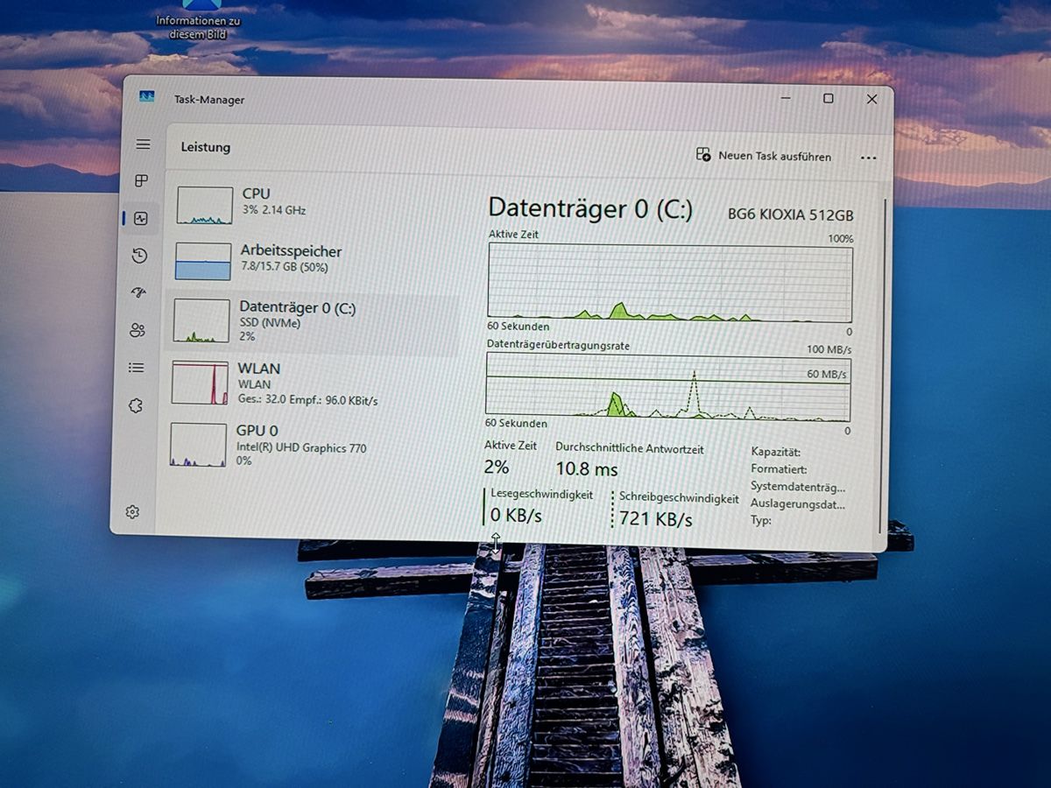1051x788 pixels.
Task: Click the Aktive Zeit 2% value
Action: click(497, 467)
